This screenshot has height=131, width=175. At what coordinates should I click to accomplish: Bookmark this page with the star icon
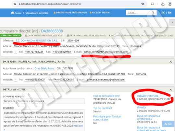point(143,4)
